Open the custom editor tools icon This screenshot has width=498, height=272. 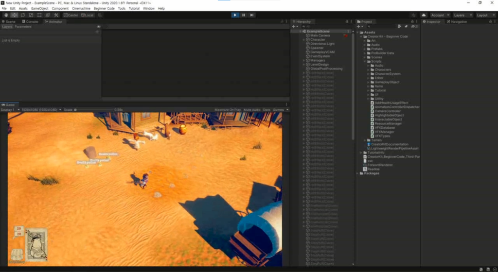[56, 15]
